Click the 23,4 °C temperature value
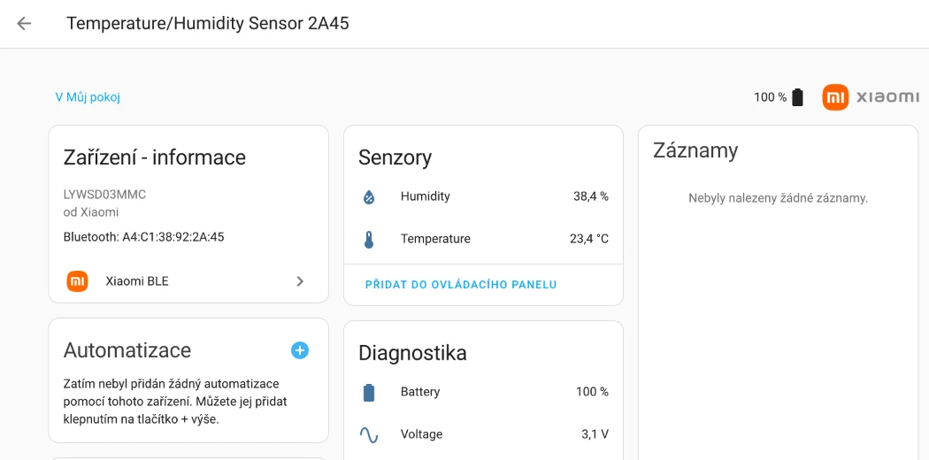 [x=588, y=239]
